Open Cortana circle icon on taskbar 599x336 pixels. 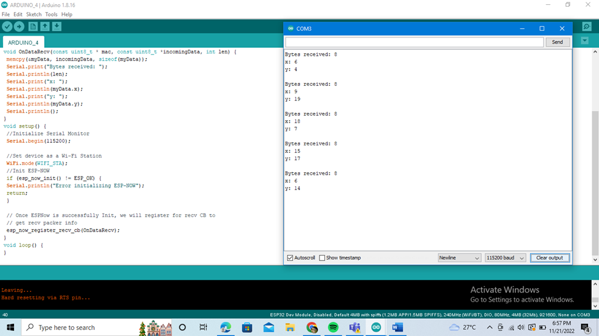click(x=182, y=327)
